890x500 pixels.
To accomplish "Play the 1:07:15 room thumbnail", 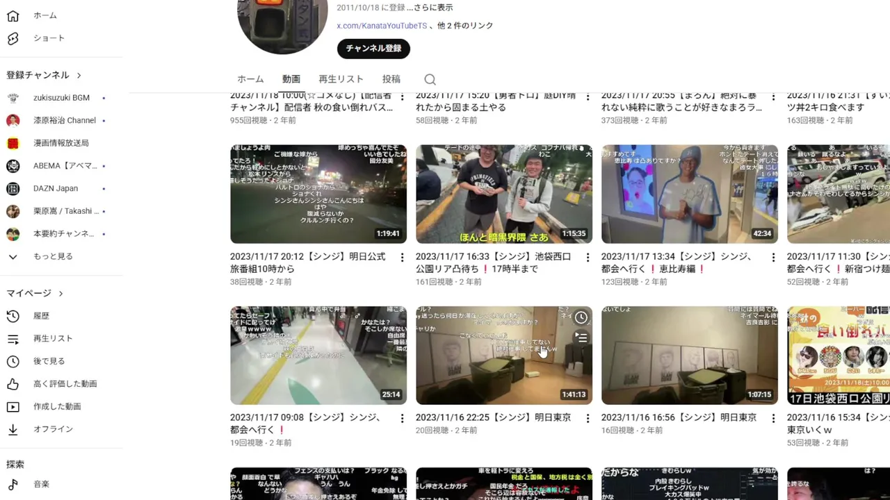I will (x=690, y=355).
